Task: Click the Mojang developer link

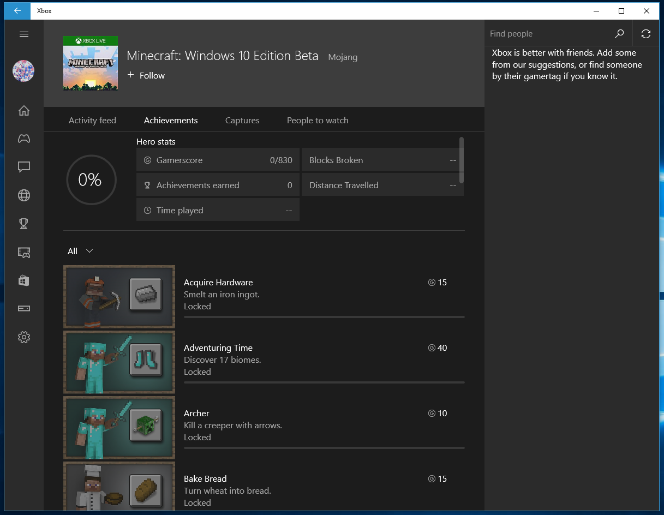Action: click(343, 57)
